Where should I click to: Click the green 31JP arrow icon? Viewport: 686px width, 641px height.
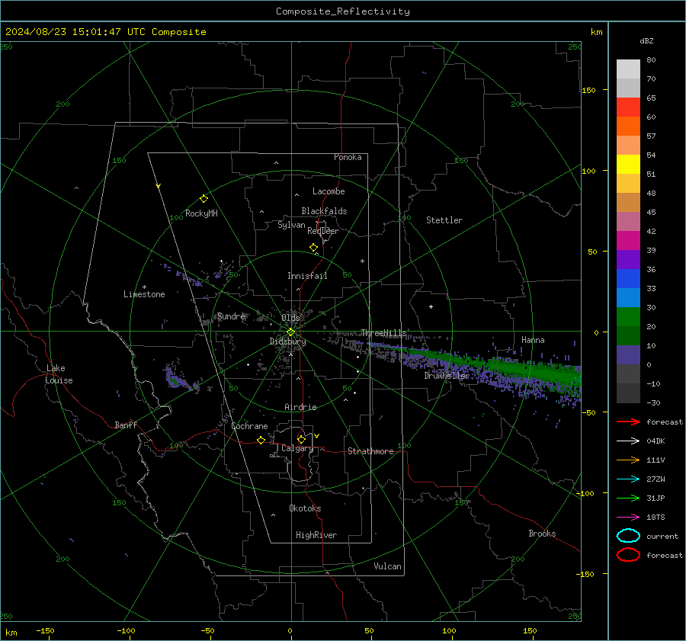click(628, 498)
